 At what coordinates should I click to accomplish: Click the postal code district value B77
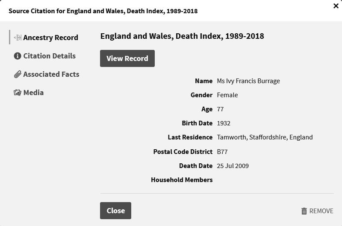[223, 151]
